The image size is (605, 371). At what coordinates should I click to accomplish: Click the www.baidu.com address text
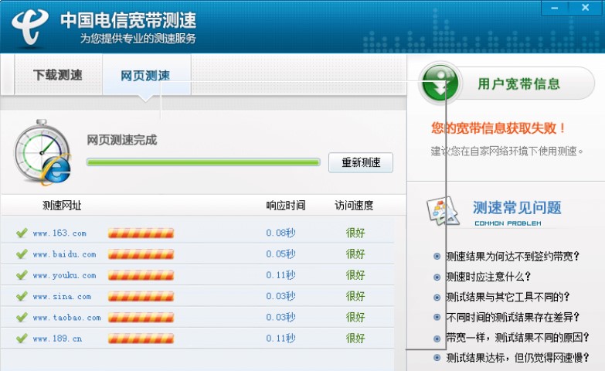click(x=64, y=254)
